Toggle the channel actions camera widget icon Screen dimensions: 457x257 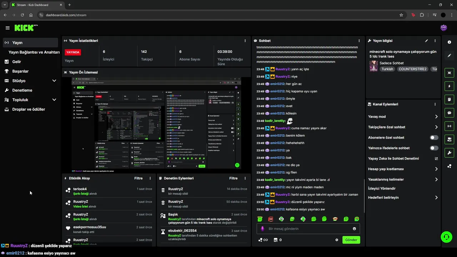(x=449, y=139)
